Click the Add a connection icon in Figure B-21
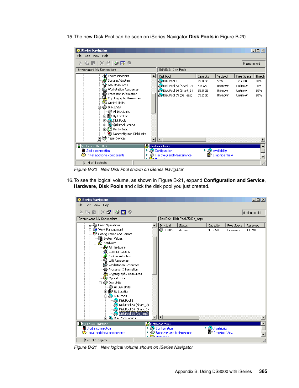The height and width of the screenshot is (388, 299). tap(84, 328)
